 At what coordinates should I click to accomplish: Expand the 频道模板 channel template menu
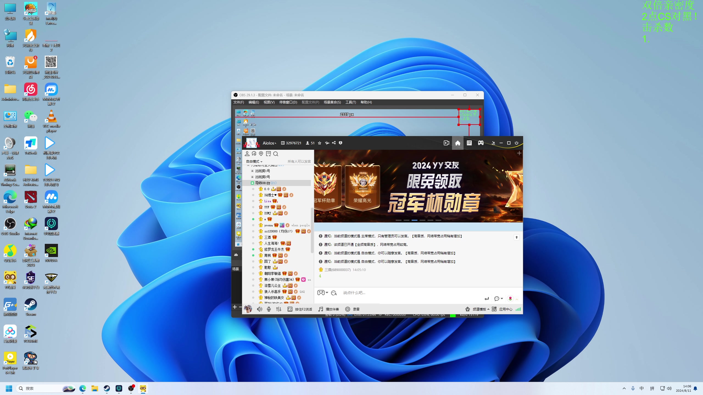click(x=477, y=309)
